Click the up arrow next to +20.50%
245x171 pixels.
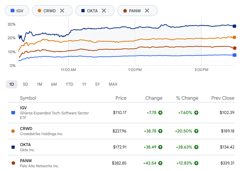click(196, 131)
